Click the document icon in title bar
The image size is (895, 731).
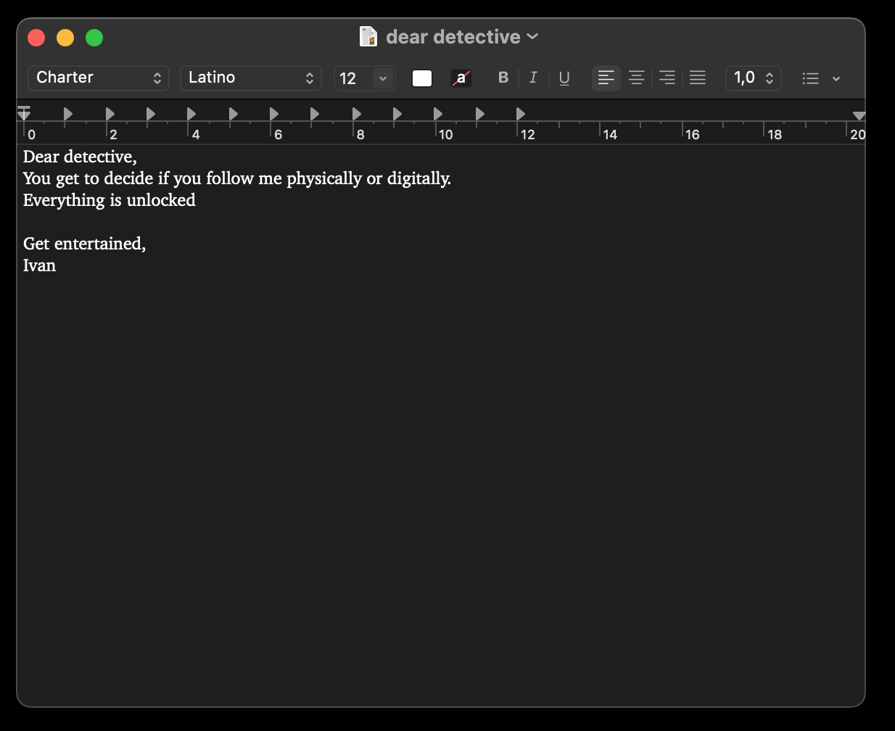tap(368, 36)
